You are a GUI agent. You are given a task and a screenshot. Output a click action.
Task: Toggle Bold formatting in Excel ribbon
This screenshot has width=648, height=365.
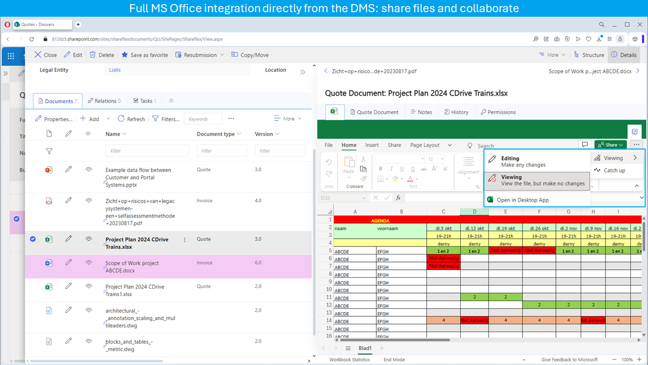point(380,169)
